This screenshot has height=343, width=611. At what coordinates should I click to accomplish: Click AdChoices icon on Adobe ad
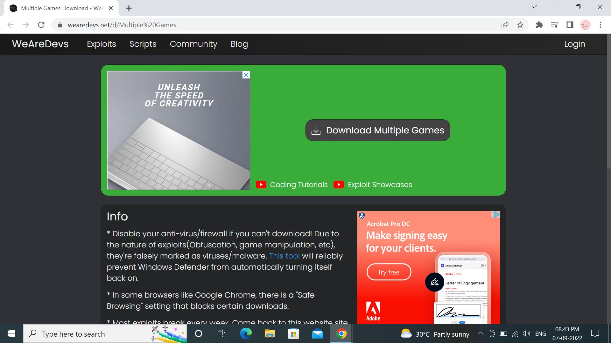pyautogui.click(x=496, y=215)
